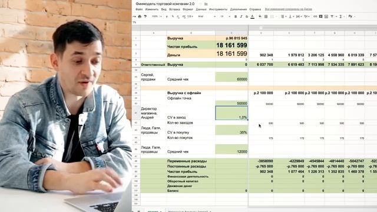Apply percent format from the toolbar
Image resolution: width=377 pixels, height=212 pixels.
[173, 16]
